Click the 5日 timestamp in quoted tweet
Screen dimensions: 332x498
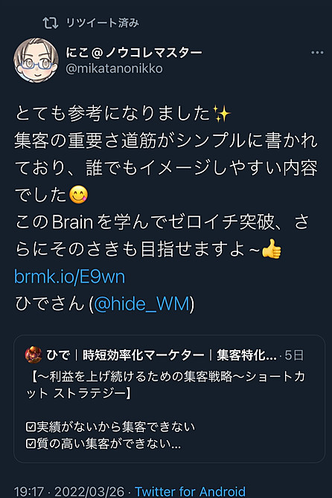click(x=294, y=355)
